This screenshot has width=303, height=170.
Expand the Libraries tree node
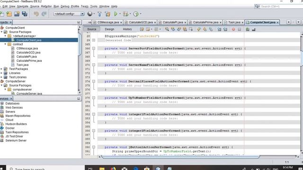[x=1, y=73]
